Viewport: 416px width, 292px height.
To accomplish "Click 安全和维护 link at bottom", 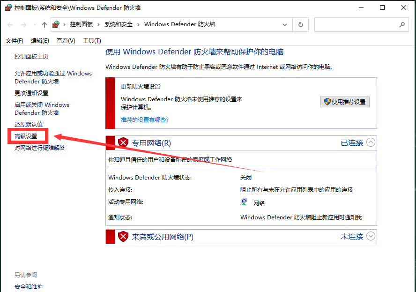I will point(29,287).
